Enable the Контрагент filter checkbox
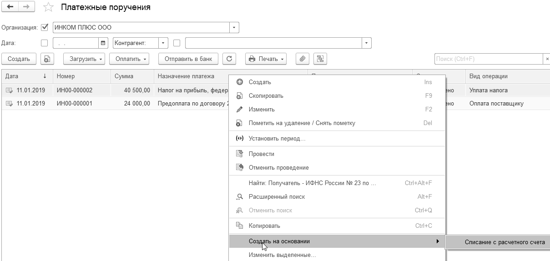Viewport: 550px width, 261px height. pyautogui.click(x=177, y=43)
